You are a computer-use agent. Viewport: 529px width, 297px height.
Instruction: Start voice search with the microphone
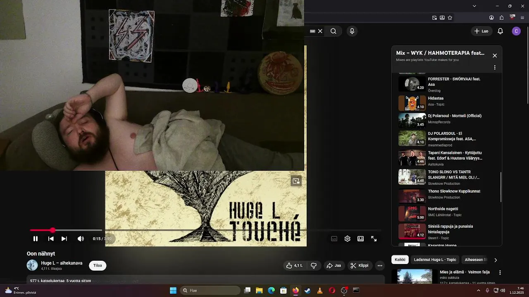[352, 31]
